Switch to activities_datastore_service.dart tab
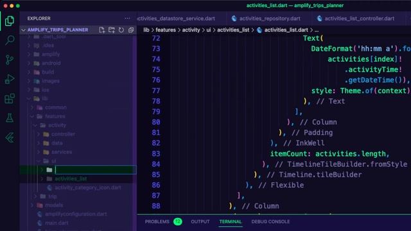Viewport: 411px width, 231px height. [176, 19]
